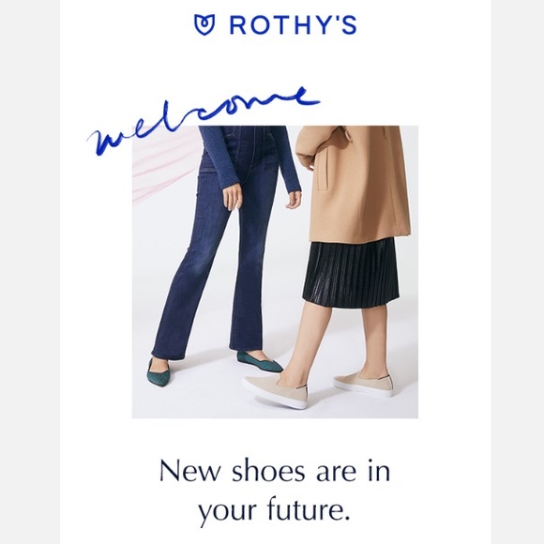Screen dimensions: 544x544
Task: Click the gray margin right of the email
Action: point(518,272)
